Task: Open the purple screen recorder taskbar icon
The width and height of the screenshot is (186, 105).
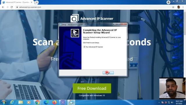Action: [x=63, y=102]
